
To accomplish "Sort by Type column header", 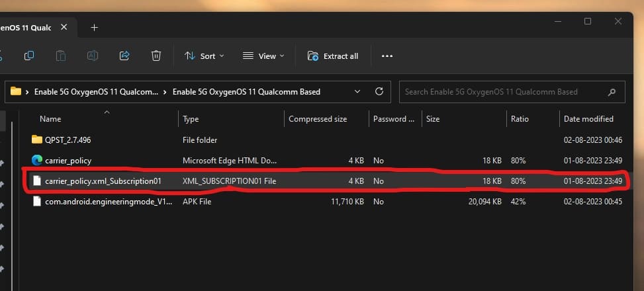I will pos(191,119).
